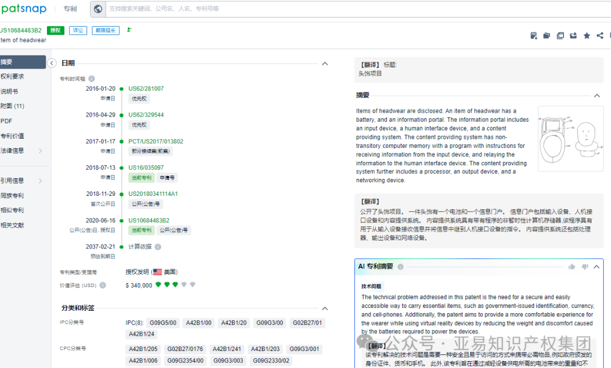Viewport: 611px width, 368px height.
Task: Star this patent as a favorite
Action: [x=587, y=35]
